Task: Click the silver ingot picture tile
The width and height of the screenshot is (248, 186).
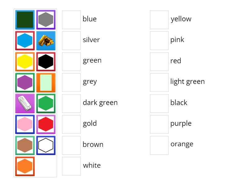Action: pyautogui.click(x=25, y=103)
